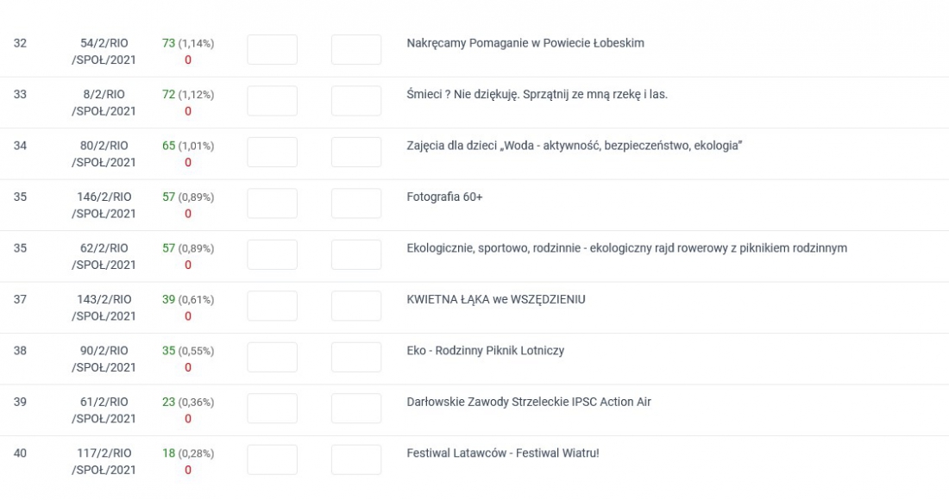Click the "Fotografia 60+" title
This screenshot has width=949, height=500.
(x=444, y=197)
